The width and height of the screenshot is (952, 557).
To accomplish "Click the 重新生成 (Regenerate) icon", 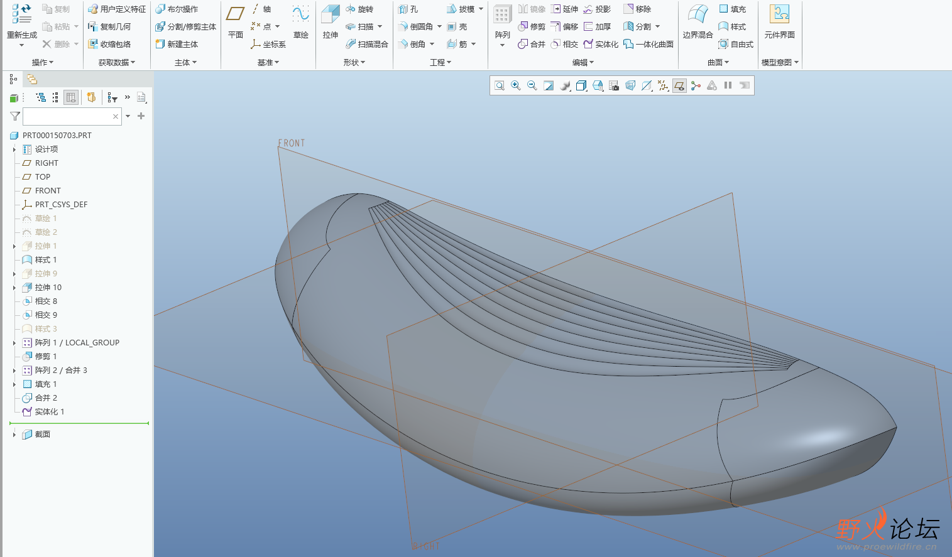I will 22,14.
